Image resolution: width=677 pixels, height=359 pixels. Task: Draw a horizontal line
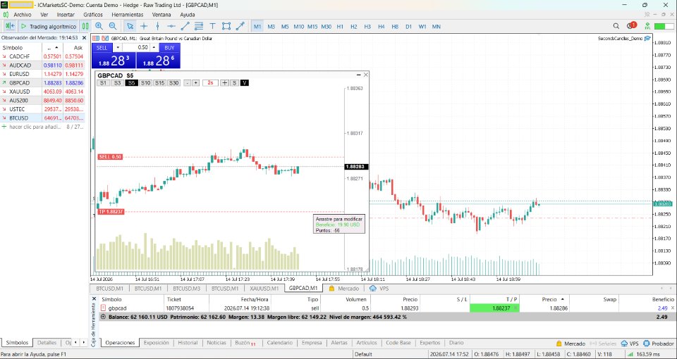171,26
